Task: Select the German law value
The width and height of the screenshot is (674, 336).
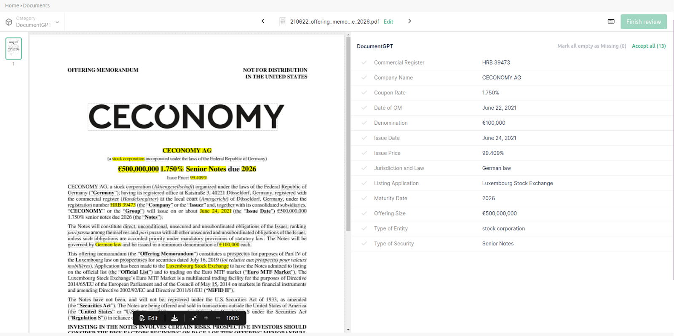Action: click(x=496, y=168)
